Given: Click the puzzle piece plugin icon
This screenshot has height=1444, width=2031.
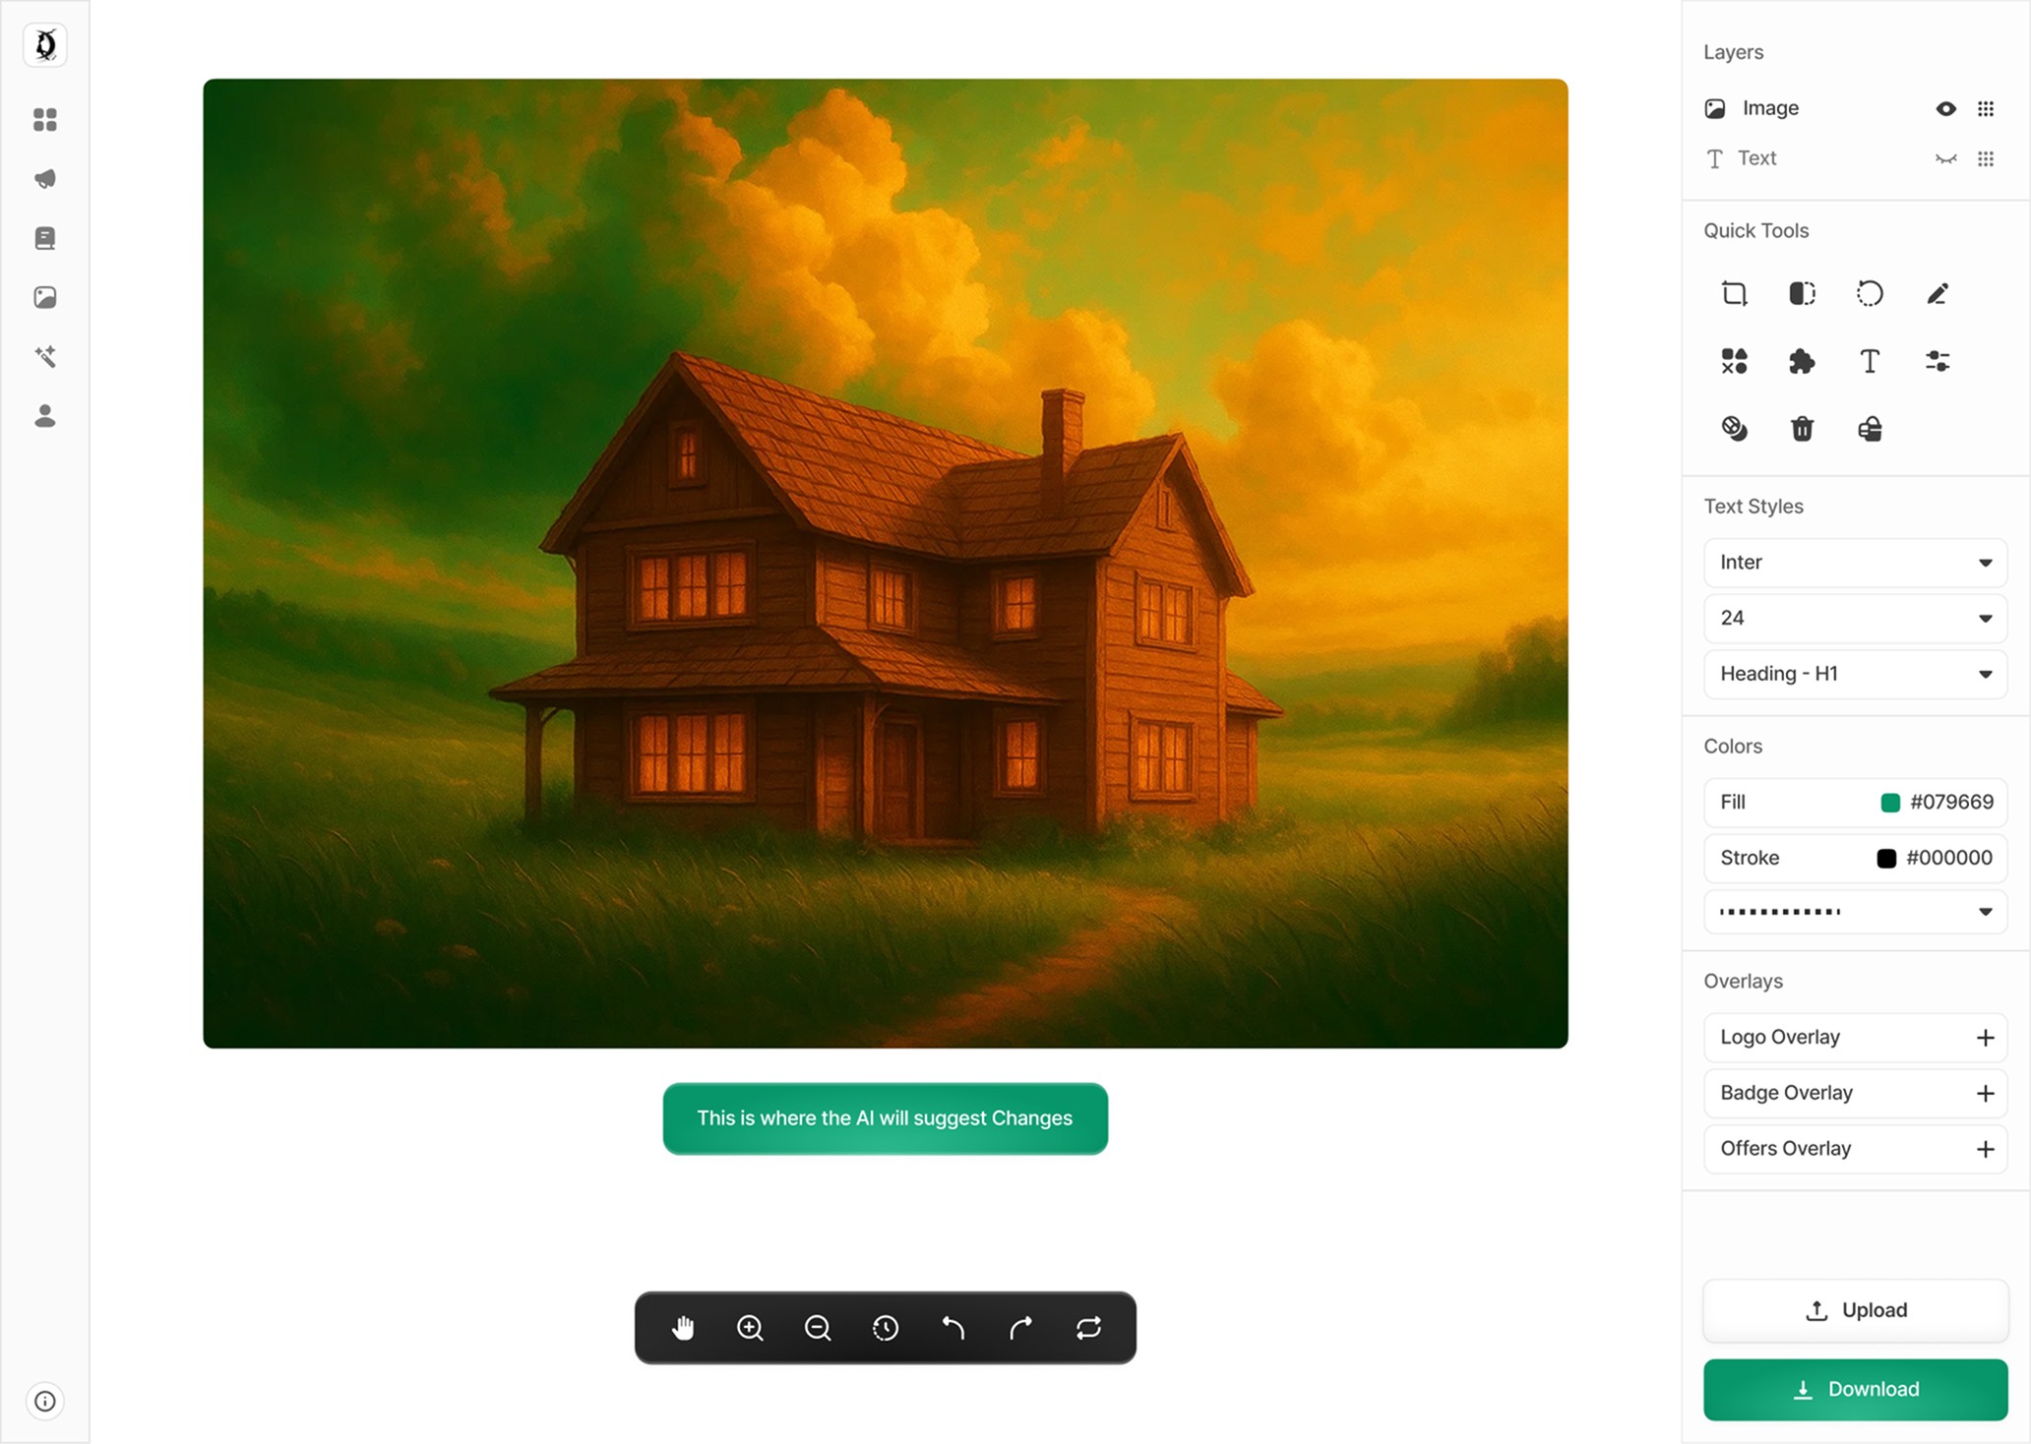Looking at the screenshot, I should click(1801, 361).
